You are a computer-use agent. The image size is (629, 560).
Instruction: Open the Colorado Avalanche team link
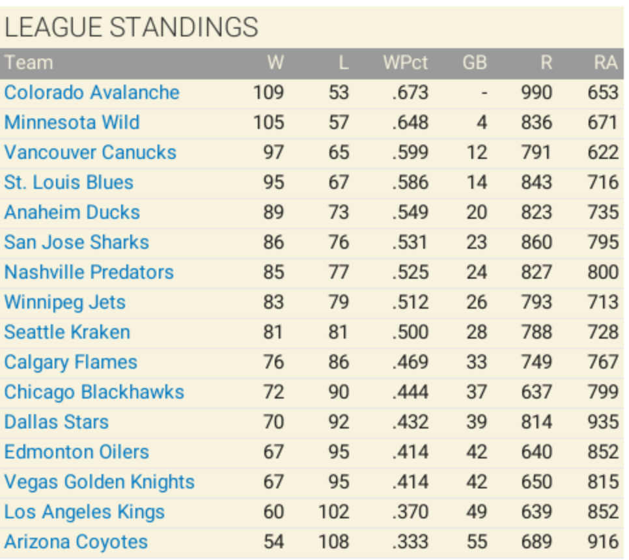(91, 92)
